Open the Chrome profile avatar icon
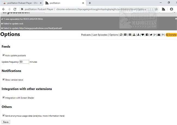Screen dimensions: 177x125 (x=172, y=9)
